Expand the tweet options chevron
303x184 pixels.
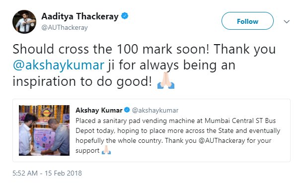287,22
